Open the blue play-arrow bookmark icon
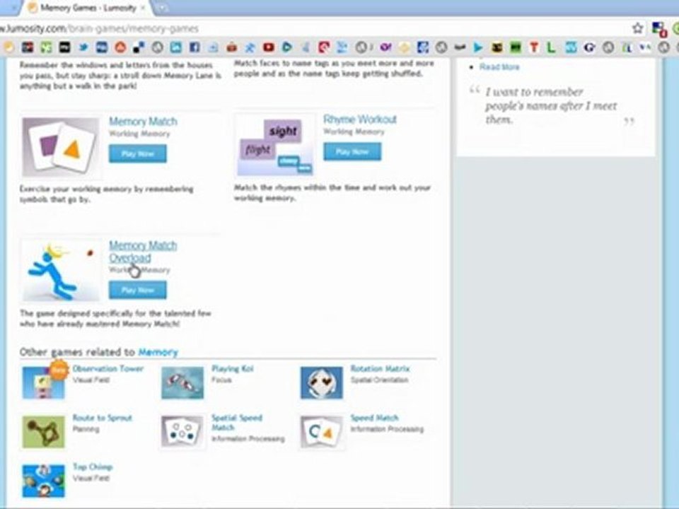Viewport: 679px width, 509px height. (477, 47)
